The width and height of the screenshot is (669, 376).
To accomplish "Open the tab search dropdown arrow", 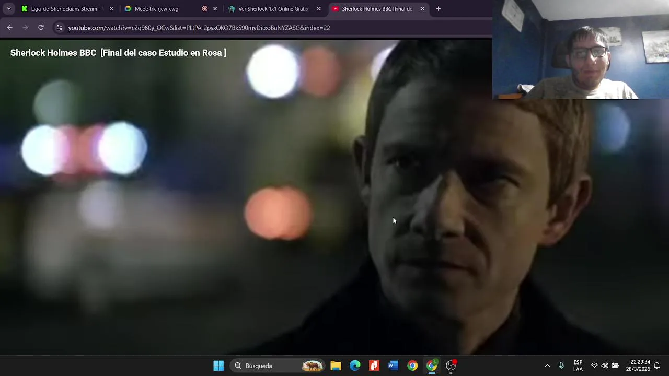I will [9, 9].
